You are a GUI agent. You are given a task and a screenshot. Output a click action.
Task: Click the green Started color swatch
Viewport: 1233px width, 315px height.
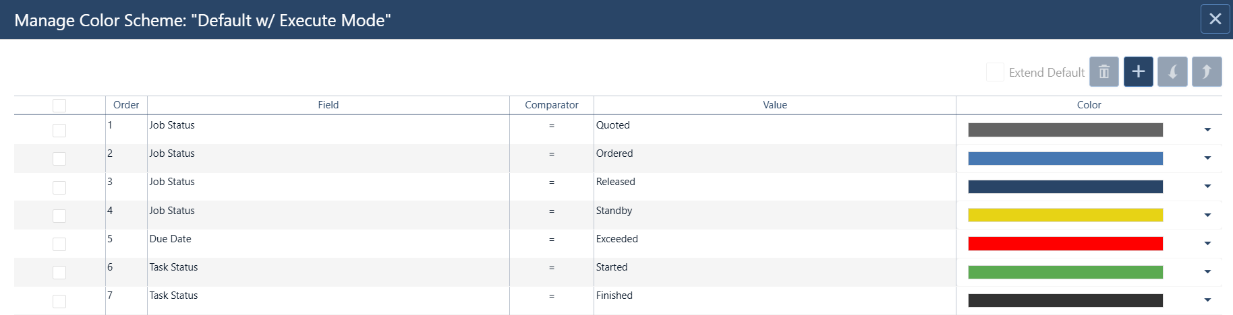pos(1065,272)
